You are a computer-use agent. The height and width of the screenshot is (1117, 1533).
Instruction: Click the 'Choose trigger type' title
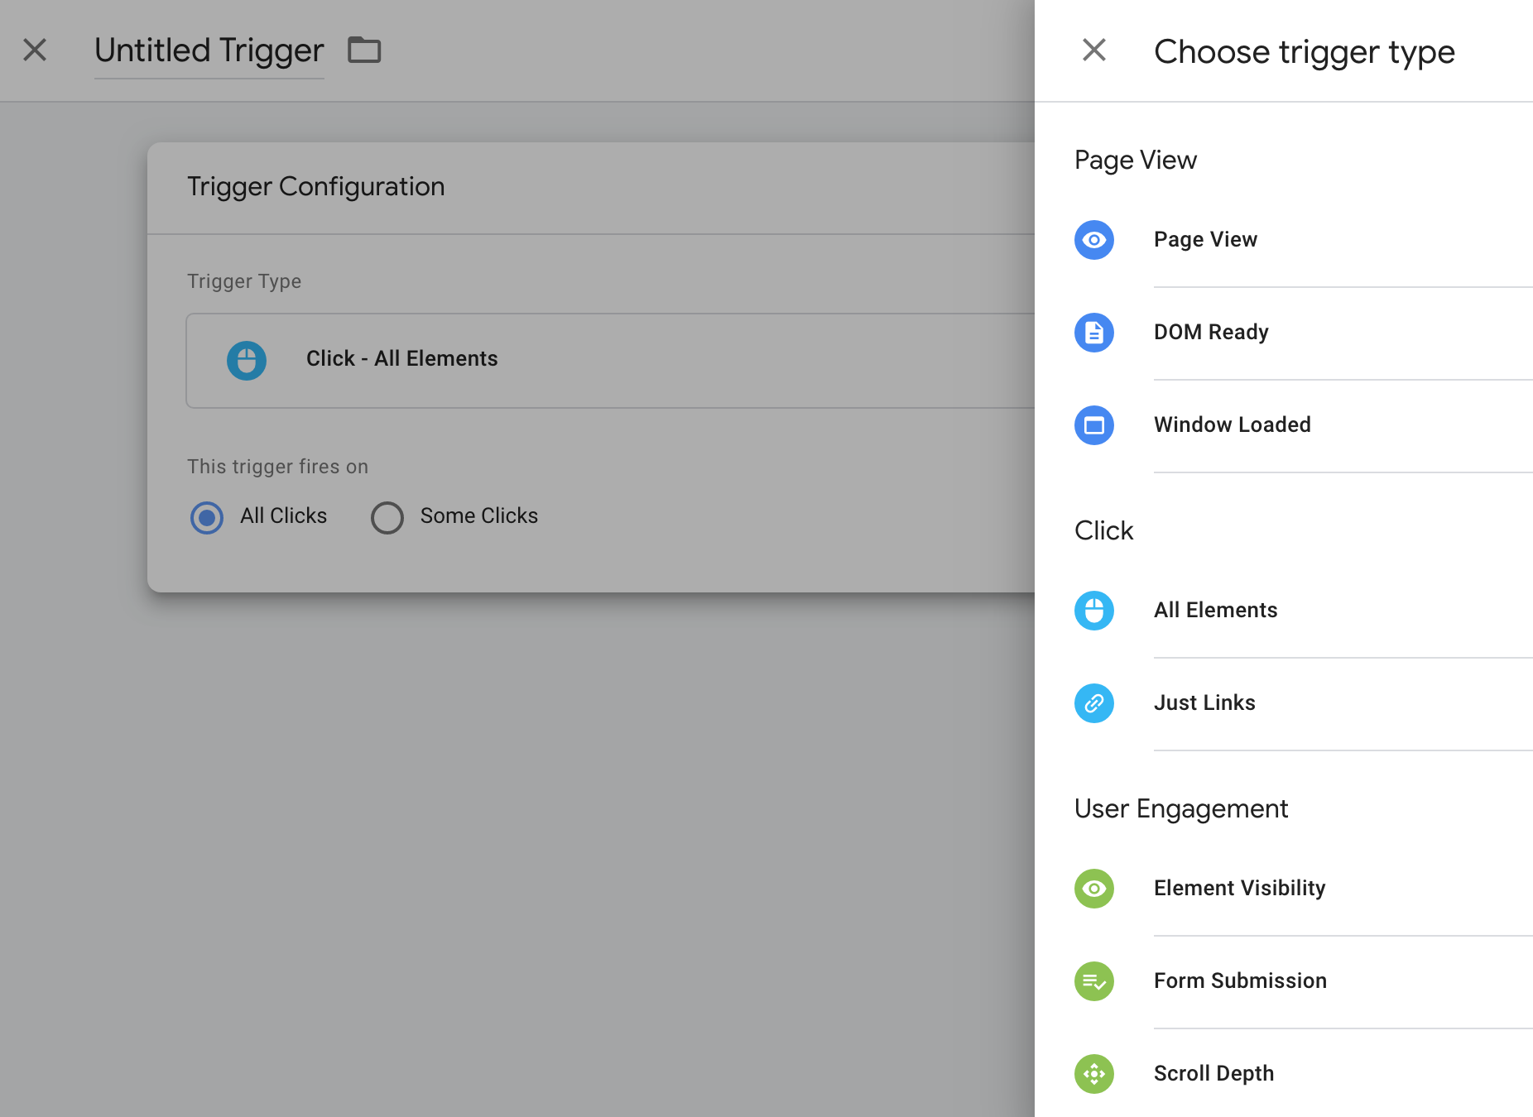pyautogui.click(x=1305, y=51)
